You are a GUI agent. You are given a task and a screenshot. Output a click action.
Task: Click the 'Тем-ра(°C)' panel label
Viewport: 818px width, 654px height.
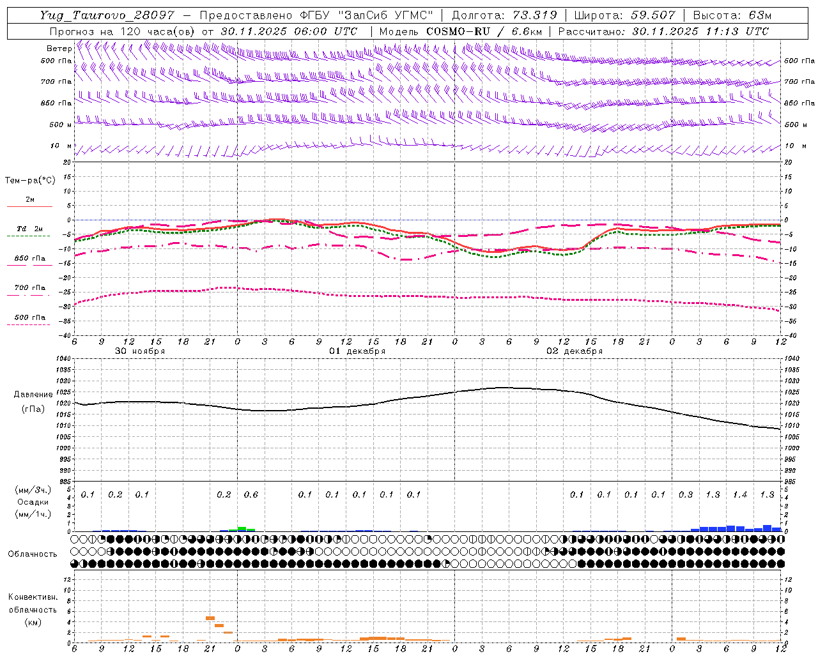click(x=30, y=180)
